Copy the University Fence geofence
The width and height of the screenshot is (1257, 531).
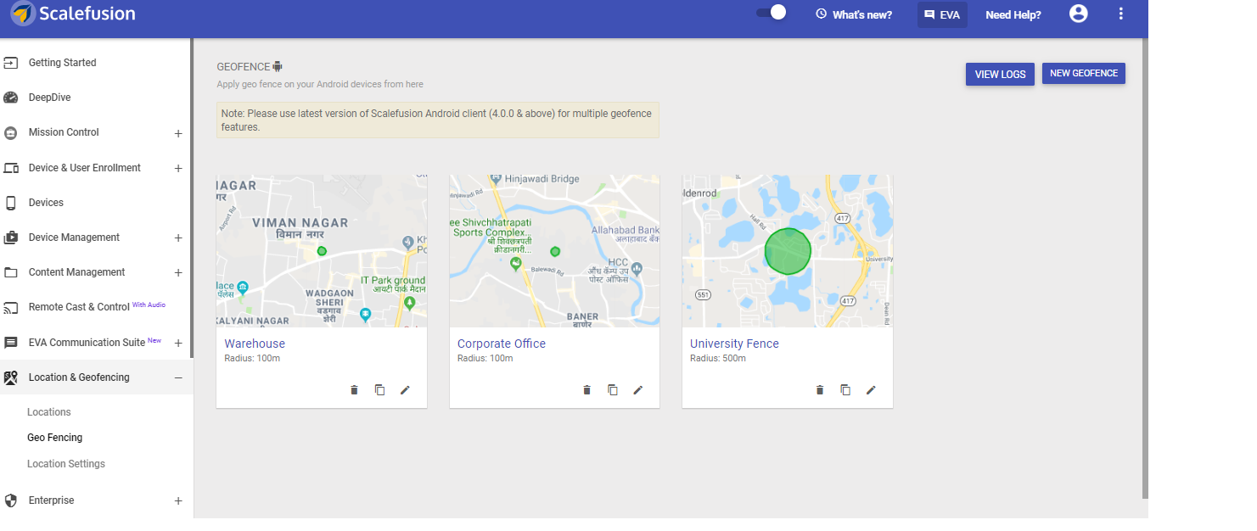(x=845, y=390)
